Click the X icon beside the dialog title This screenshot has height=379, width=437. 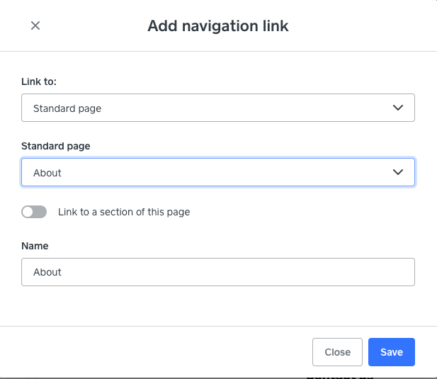click(35, 26)
